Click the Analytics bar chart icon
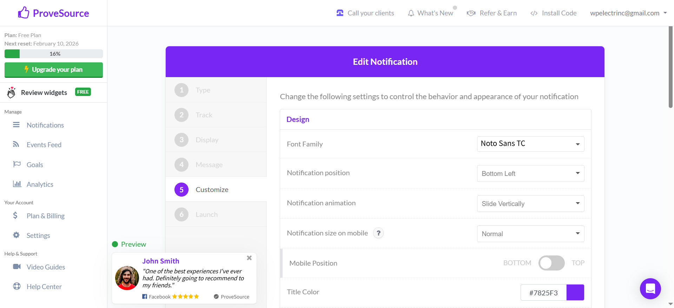 tap(17, 184)
